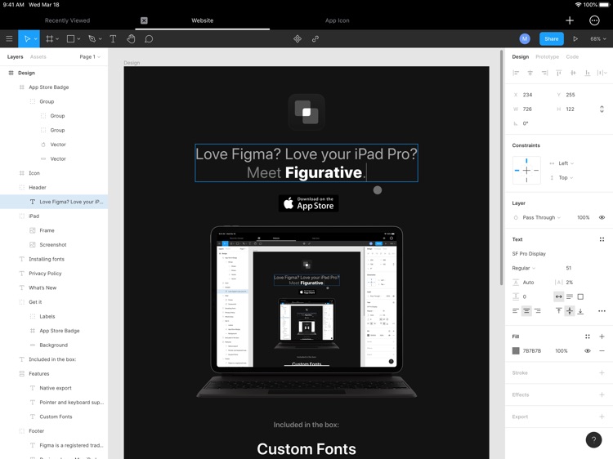This screenshot has height=459, width=613.
Task: Switch to Prototype tab
Action: pos(548,56)
